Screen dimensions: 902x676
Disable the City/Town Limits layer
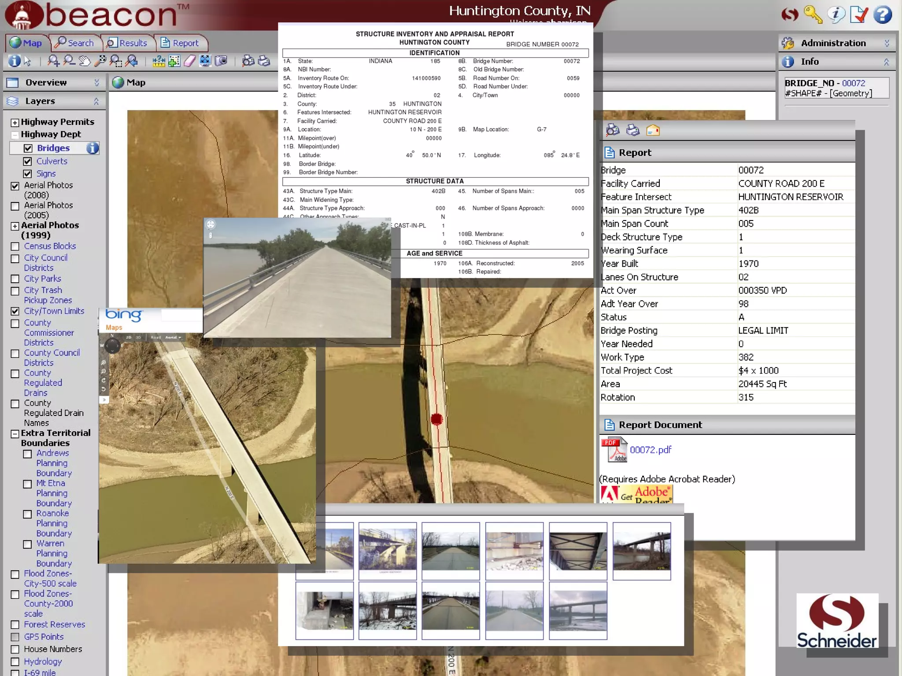15,311
